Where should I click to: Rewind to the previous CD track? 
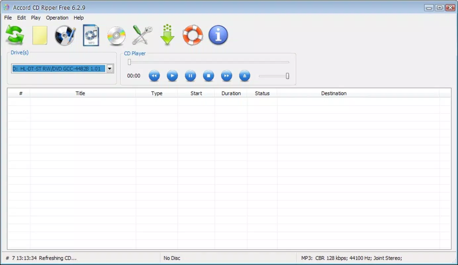tap(154, 76)
